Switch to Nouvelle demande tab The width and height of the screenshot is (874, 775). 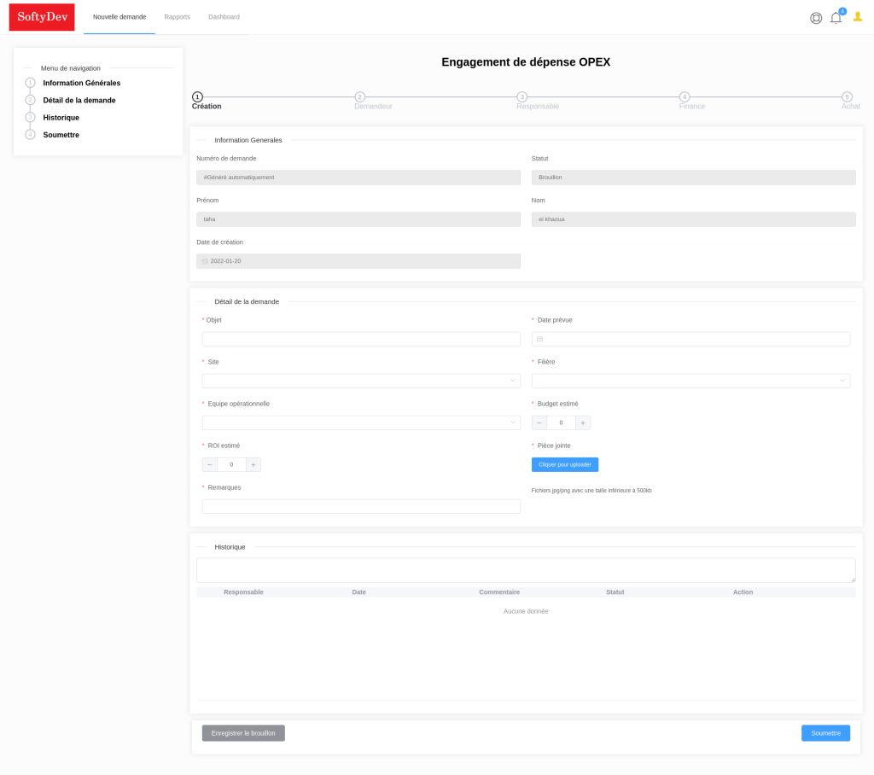click(x=119, y=17)
